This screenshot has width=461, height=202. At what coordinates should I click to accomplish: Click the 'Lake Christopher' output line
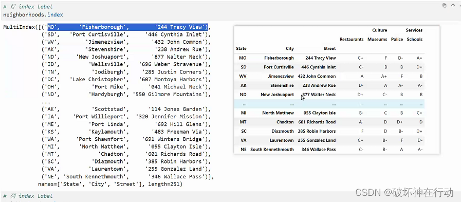coord(126,79)
